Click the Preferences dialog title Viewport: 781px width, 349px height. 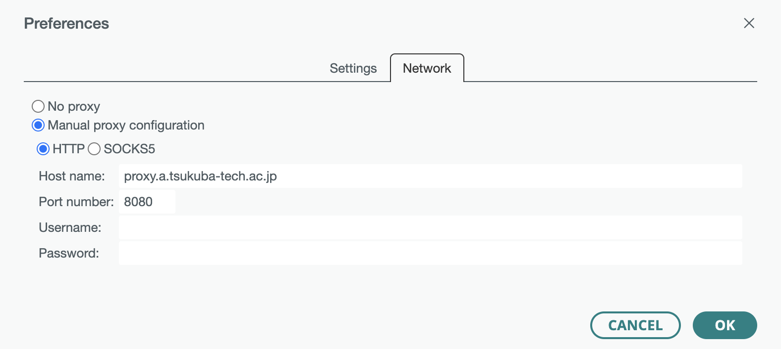[66, 23]
